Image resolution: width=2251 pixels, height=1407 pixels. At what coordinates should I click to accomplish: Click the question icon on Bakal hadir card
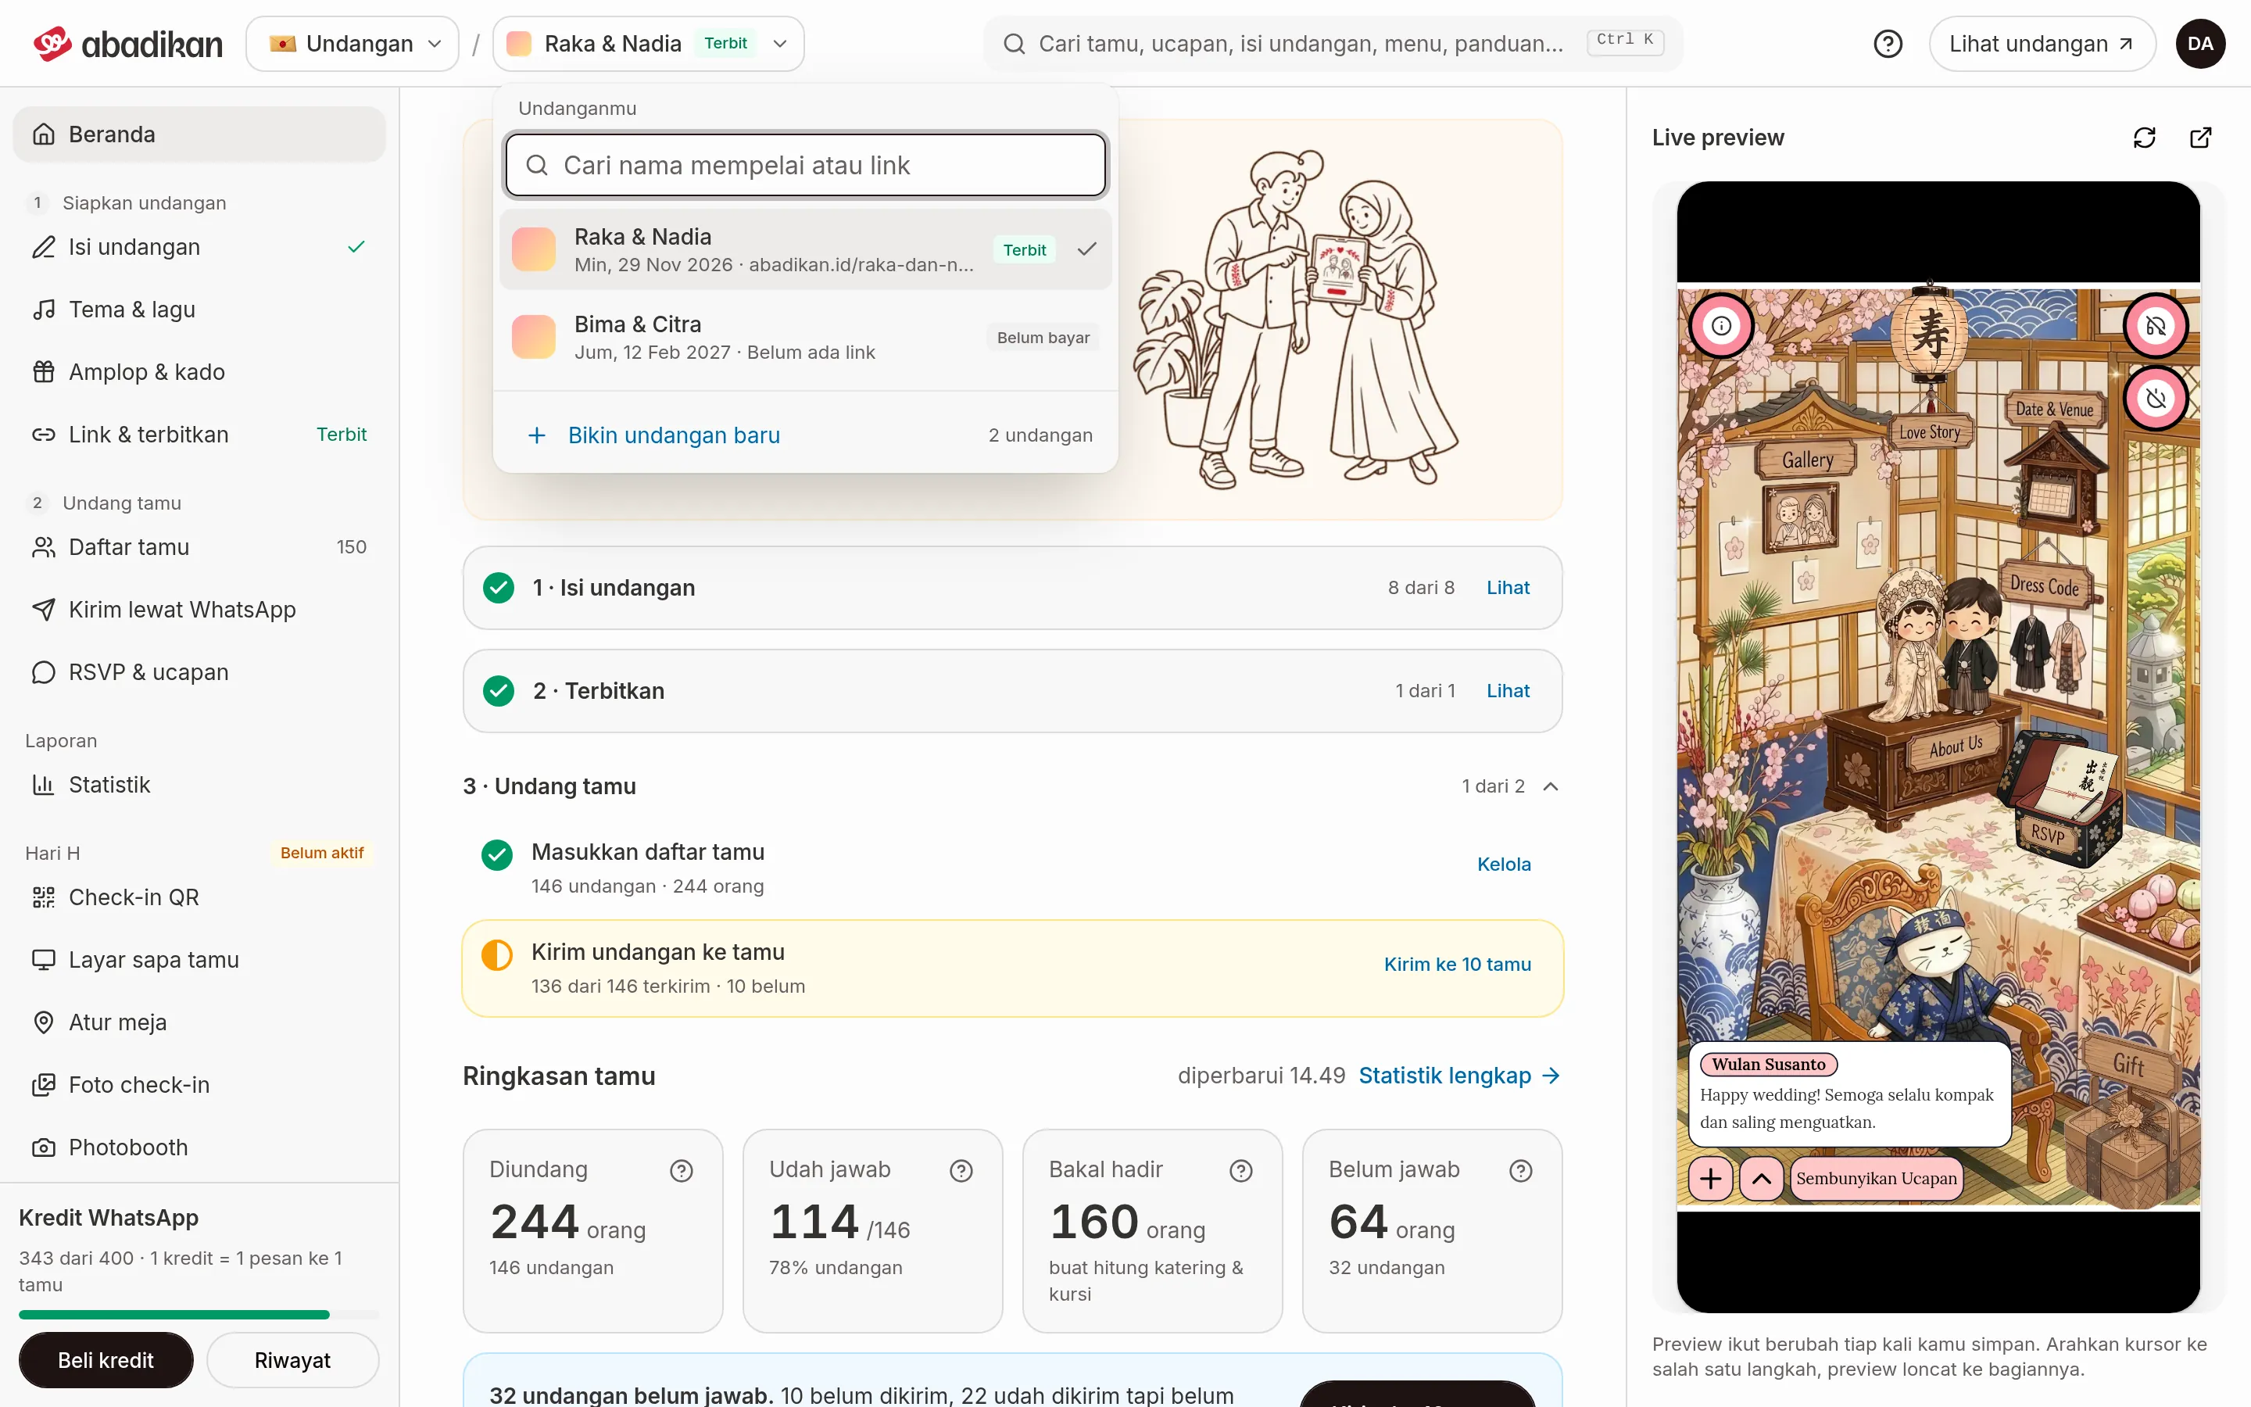tap(1241, 1171)
